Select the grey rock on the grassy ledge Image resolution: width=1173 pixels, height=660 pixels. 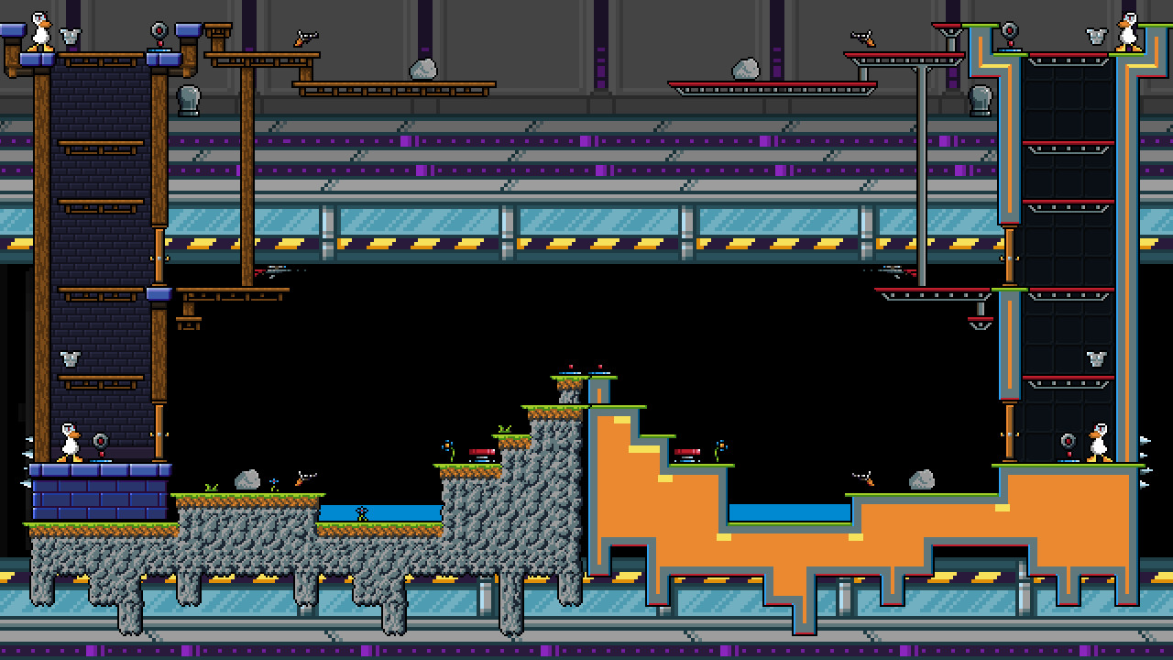247,480
